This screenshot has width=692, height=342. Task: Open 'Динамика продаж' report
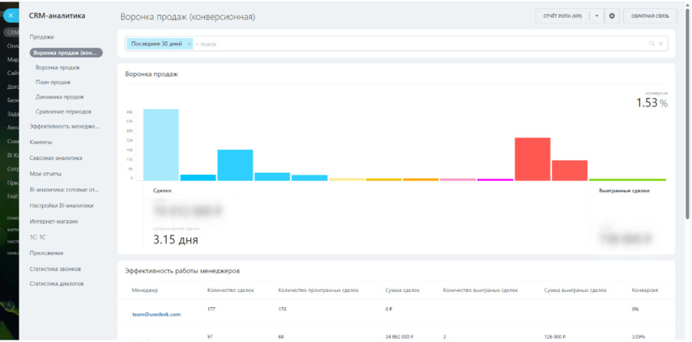(60, 97)
